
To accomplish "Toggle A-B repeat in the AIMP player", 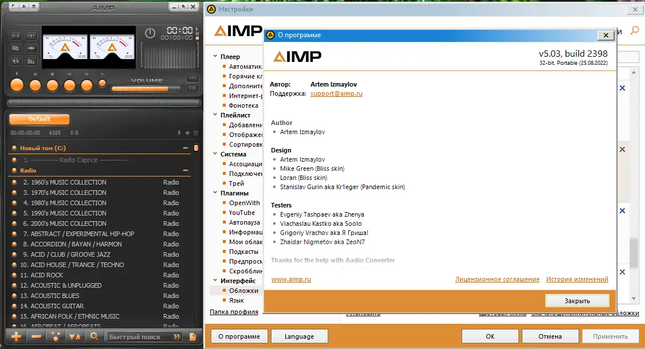I will pos(15,36).
